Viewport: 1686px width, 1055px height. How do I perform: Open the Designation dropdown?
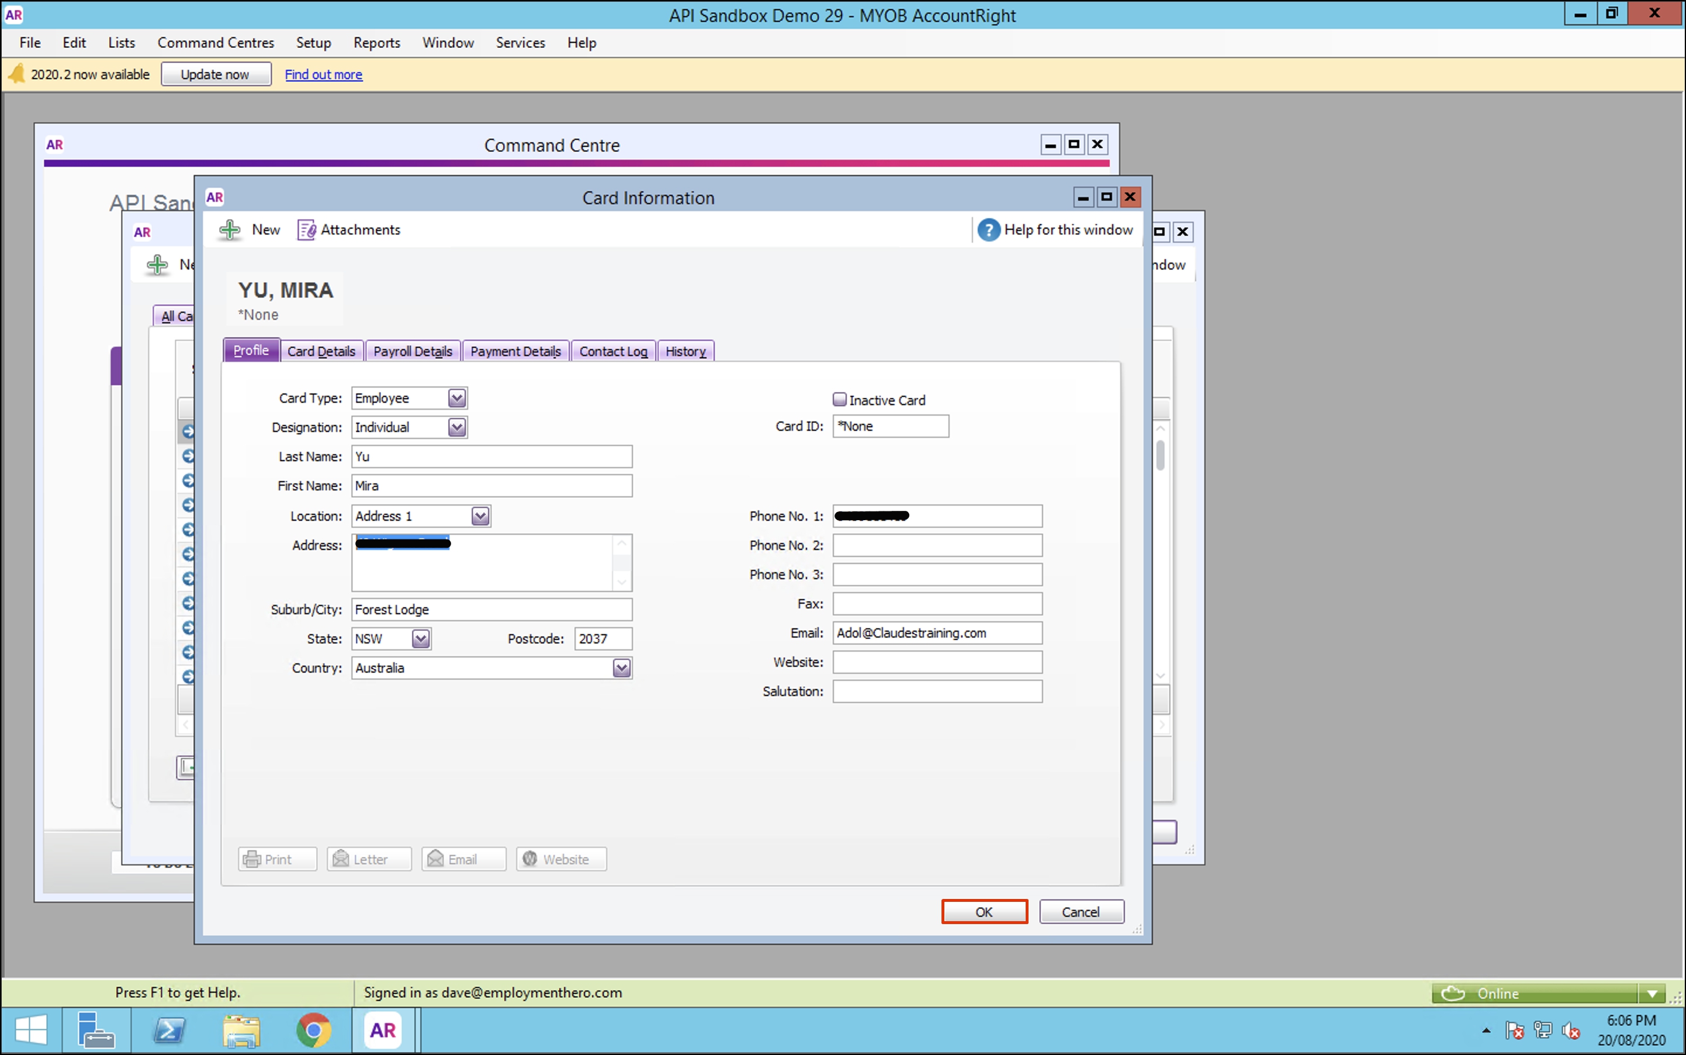[457, 427]
